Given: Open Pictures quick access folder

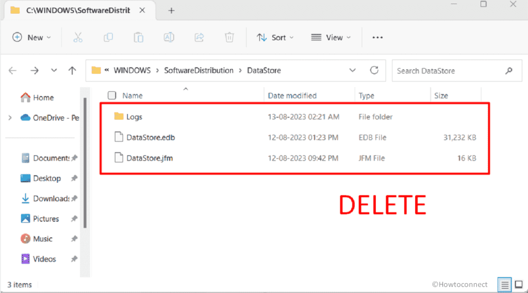Looking at the screenshot, I should (x=40, y=219).
